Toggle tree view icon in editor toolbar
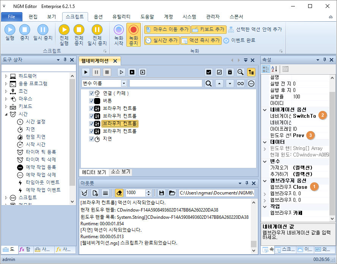Screen dimensions: 337x264 251,72
